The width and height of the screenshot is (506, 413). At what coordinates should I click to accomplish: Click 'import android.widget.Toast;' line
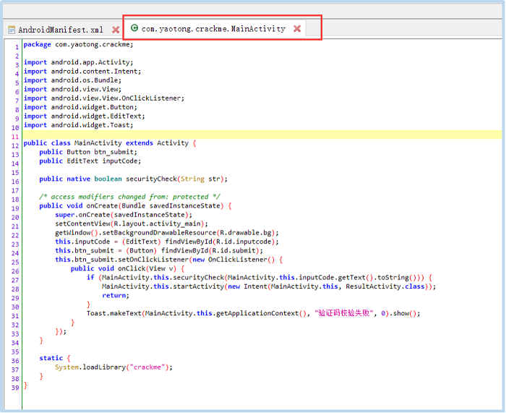click(x=78, y=125)
